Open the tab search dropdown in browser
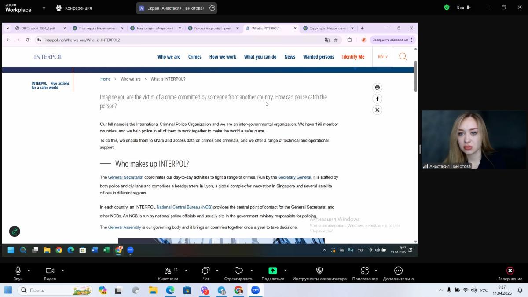The image size is (528, 297). (x=7, y=28)
